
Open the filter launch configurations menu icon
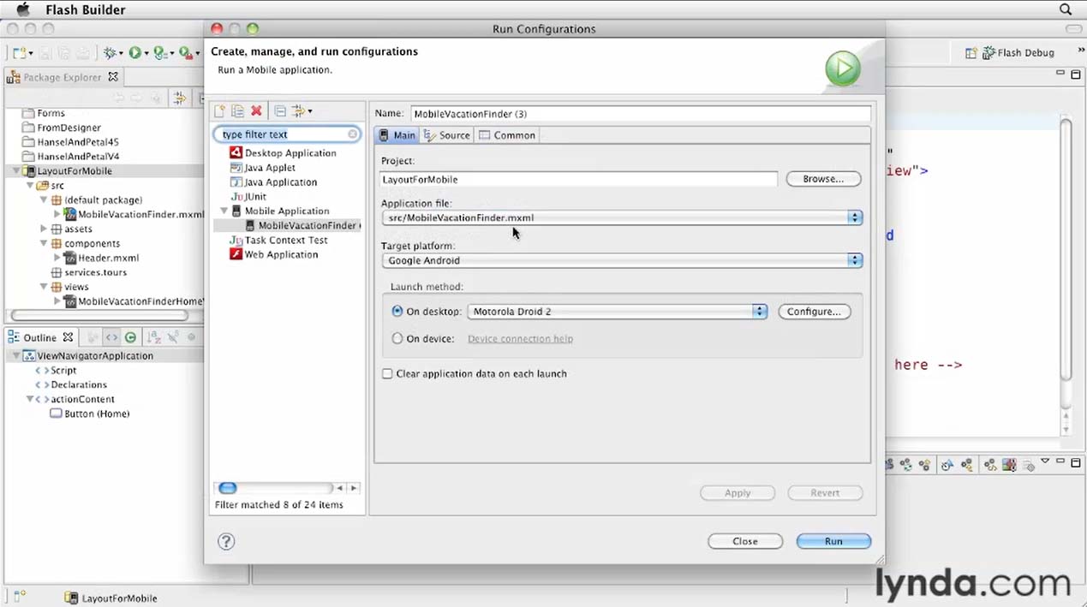(x=302, y=111)
